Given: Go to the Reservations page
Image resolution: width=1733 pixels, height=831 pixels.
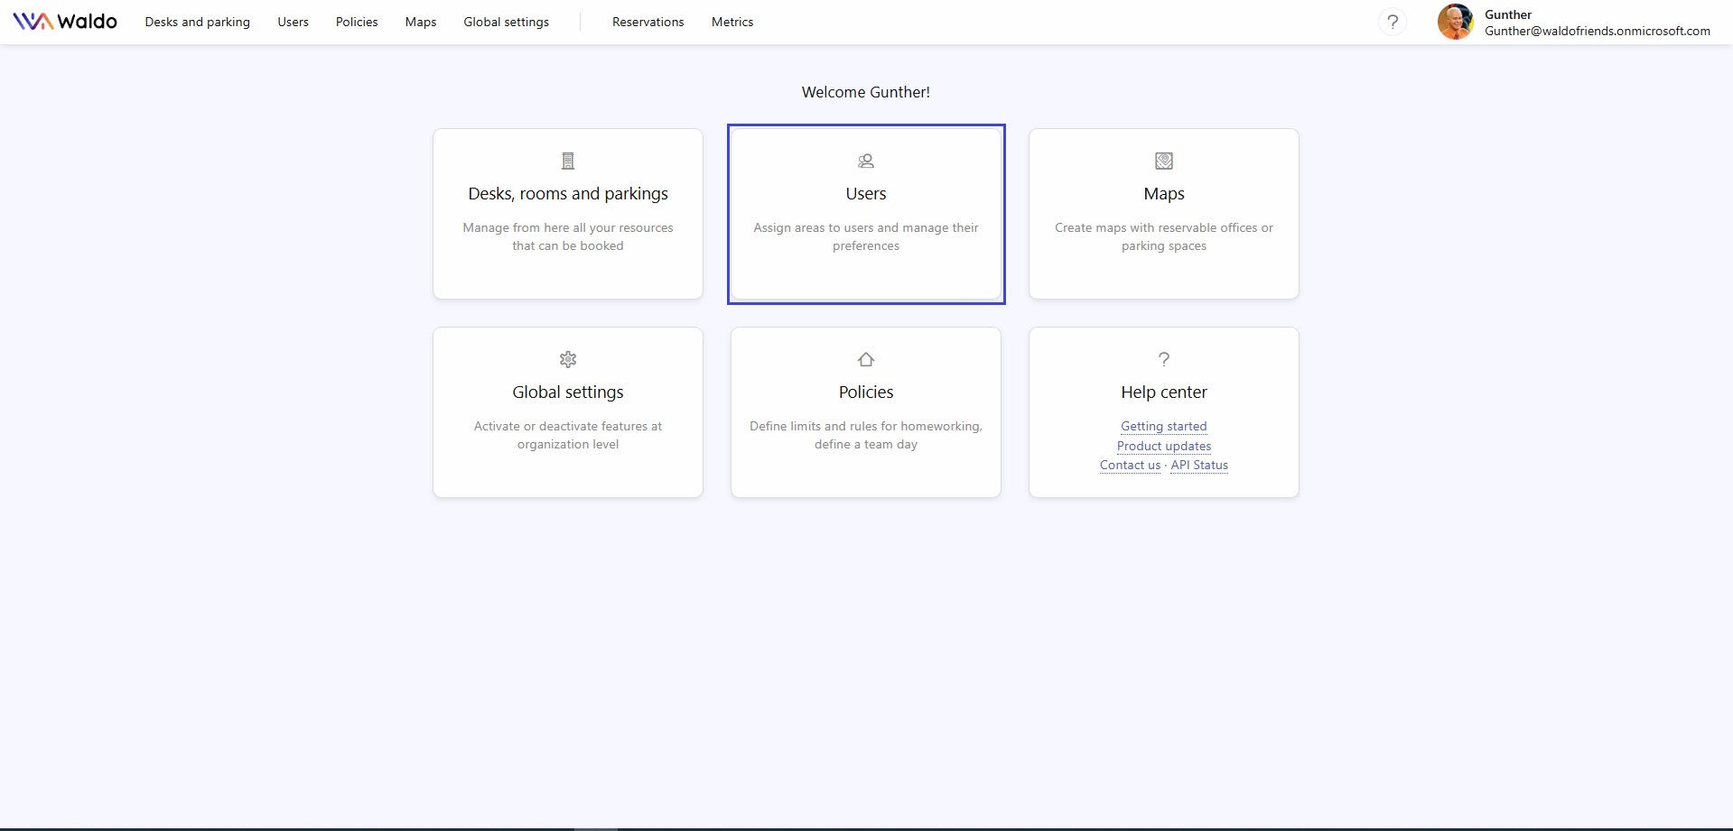Looking at the screenshot, I should pyautogui.click(x=648, y=22).
